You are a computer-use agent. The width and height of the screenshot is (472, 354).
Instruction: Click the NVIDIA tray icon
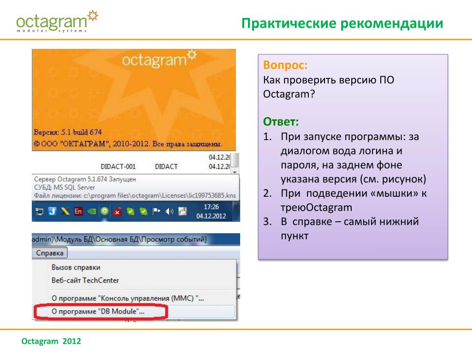point(92,211)
